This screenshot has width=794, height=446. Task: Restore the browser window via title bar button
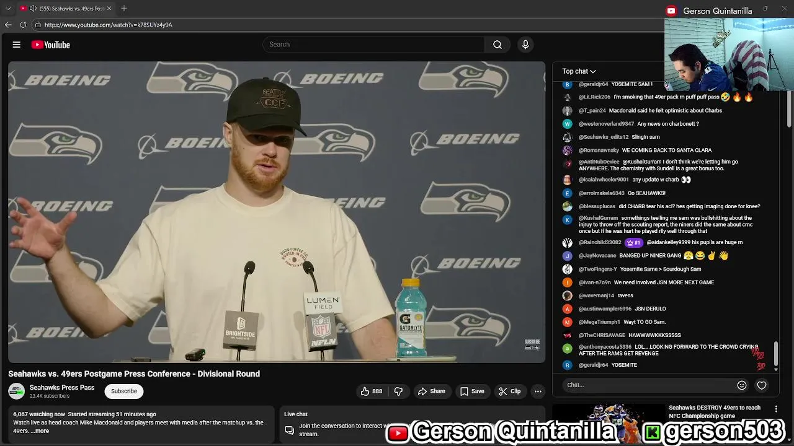tap(765, 8)
